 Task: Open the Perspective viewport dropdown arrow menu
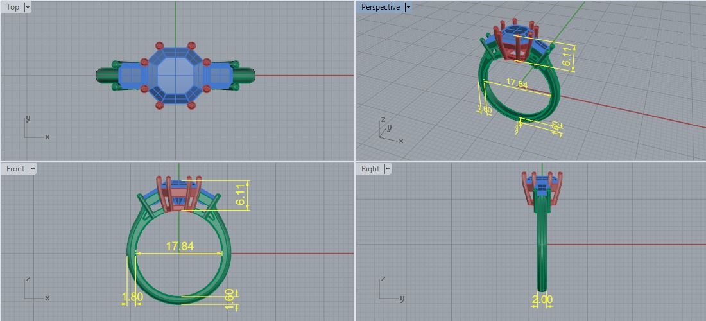[x=408, y=7]
